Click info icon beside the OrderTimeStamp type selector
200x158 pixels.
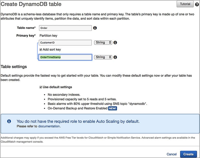coord(115,57)
